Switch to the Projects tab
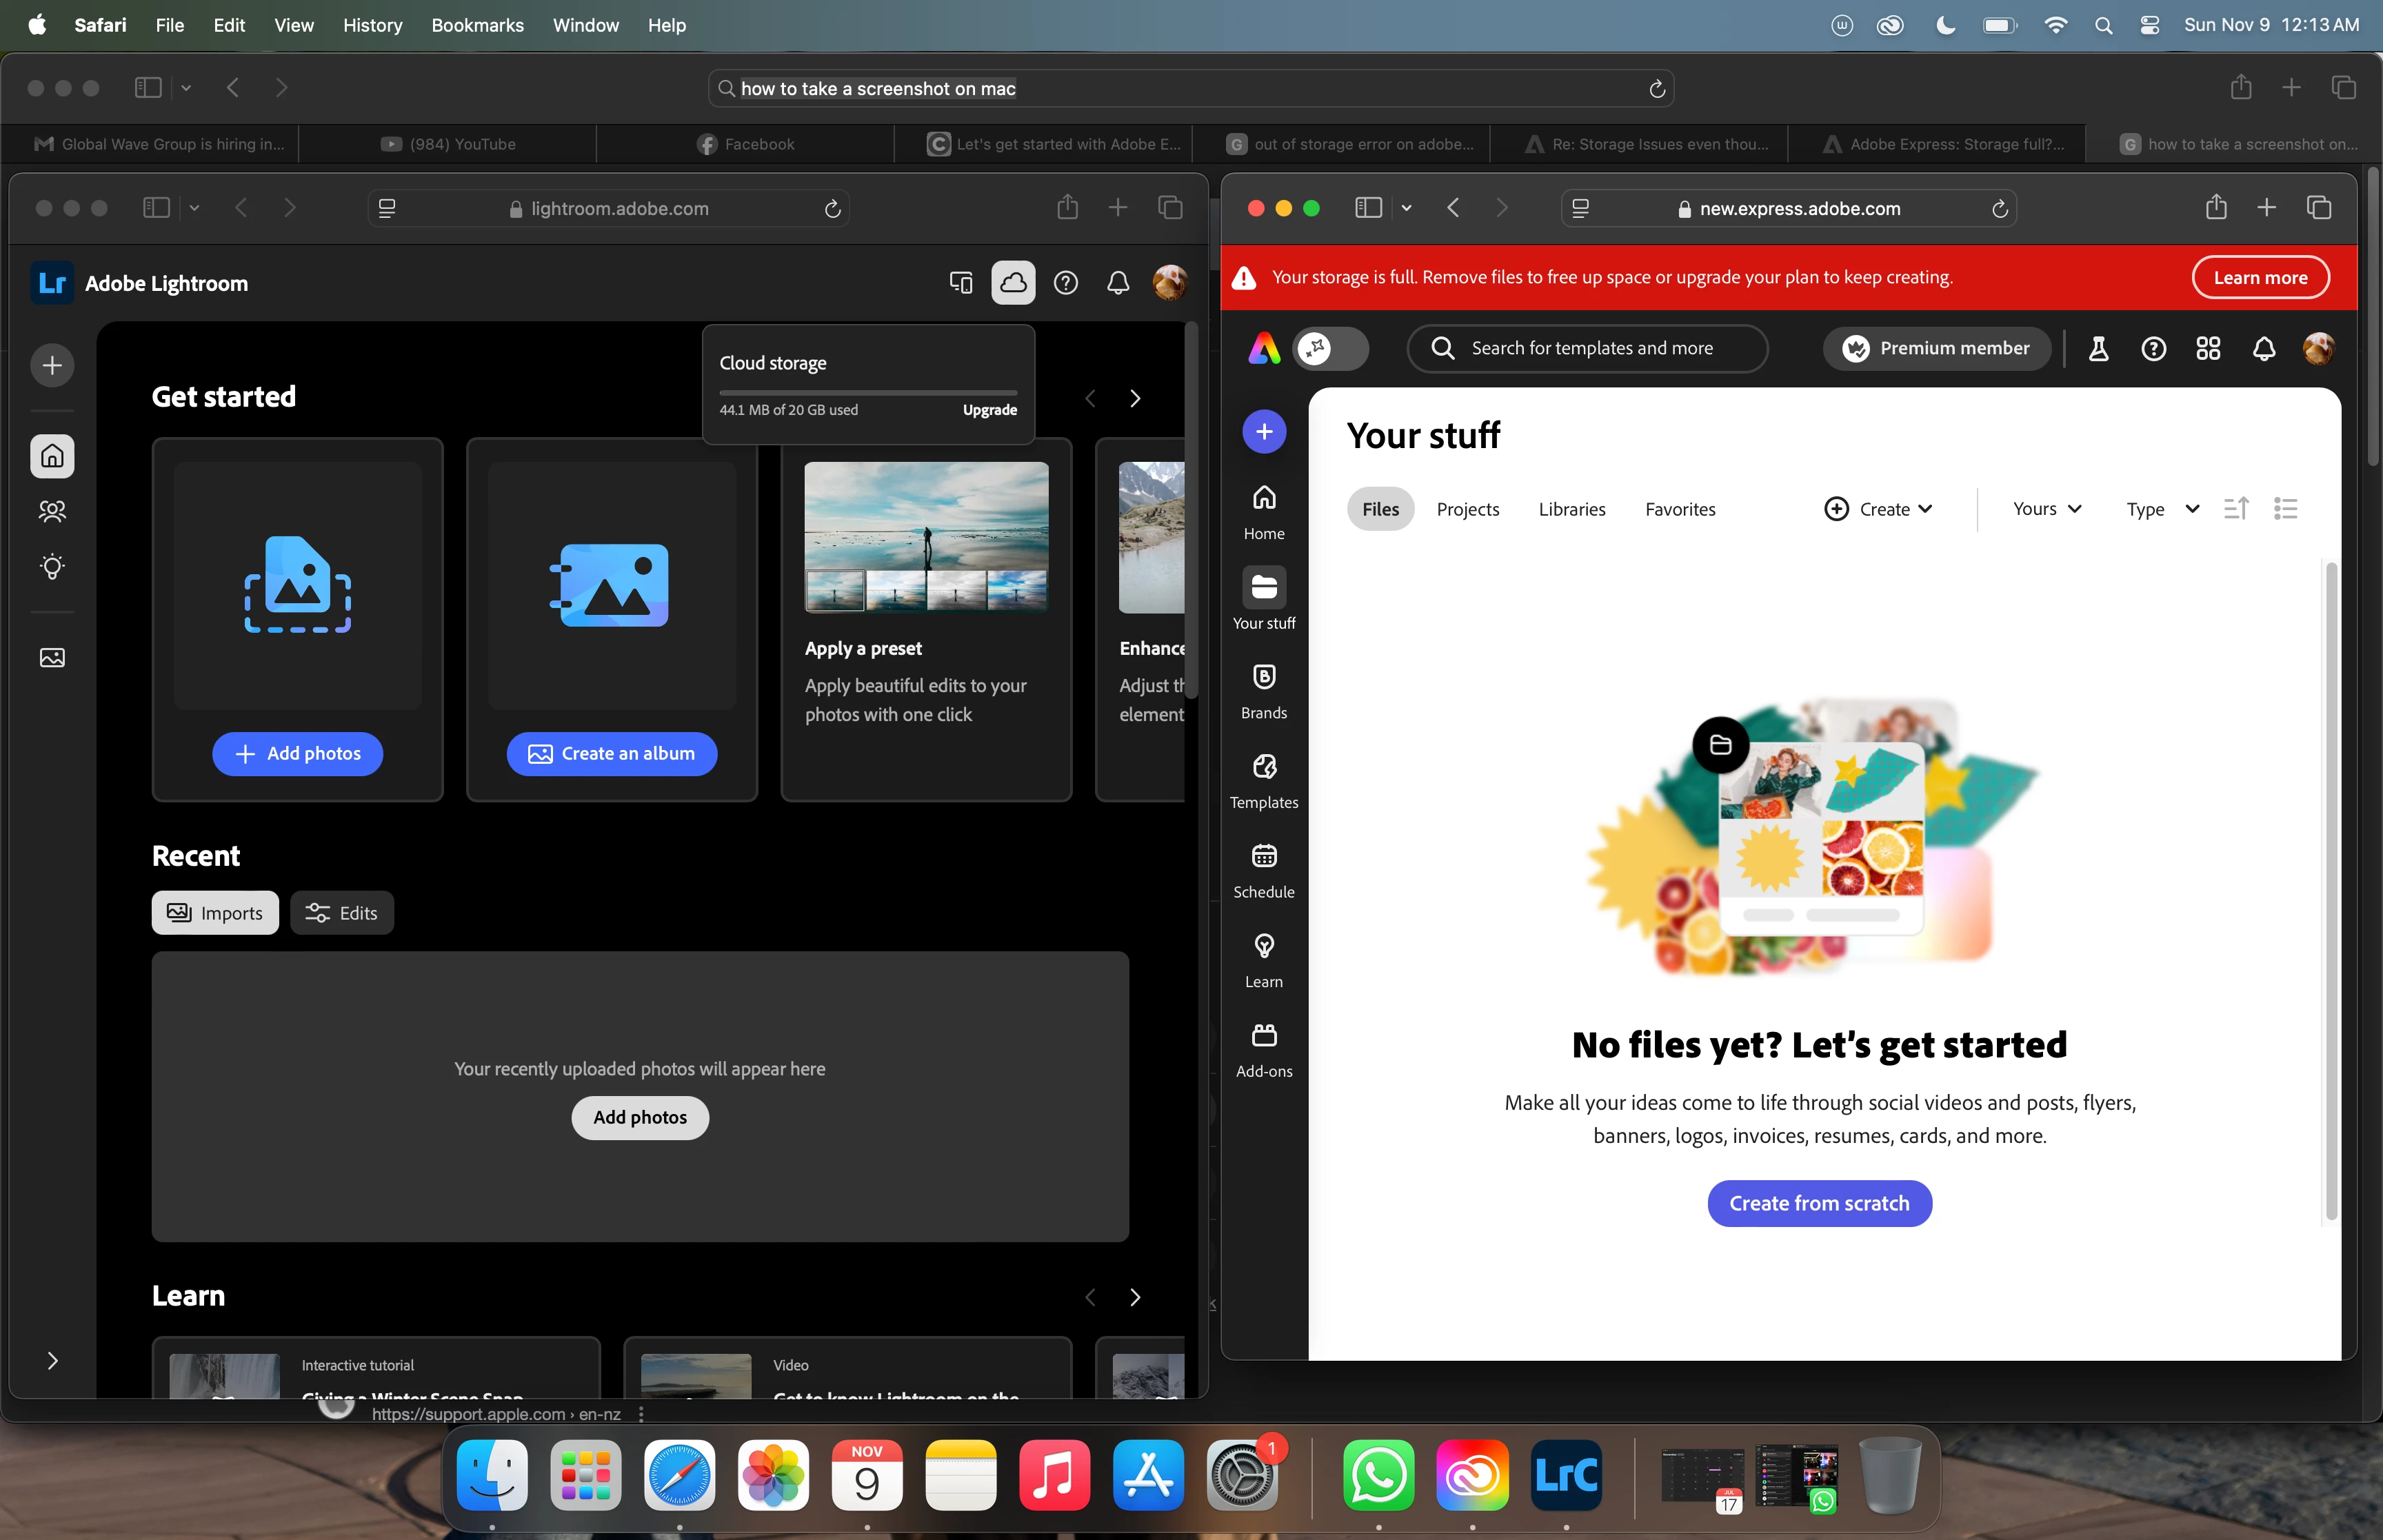The width and height of the screenshot is (2383, 1540). 1467,509
